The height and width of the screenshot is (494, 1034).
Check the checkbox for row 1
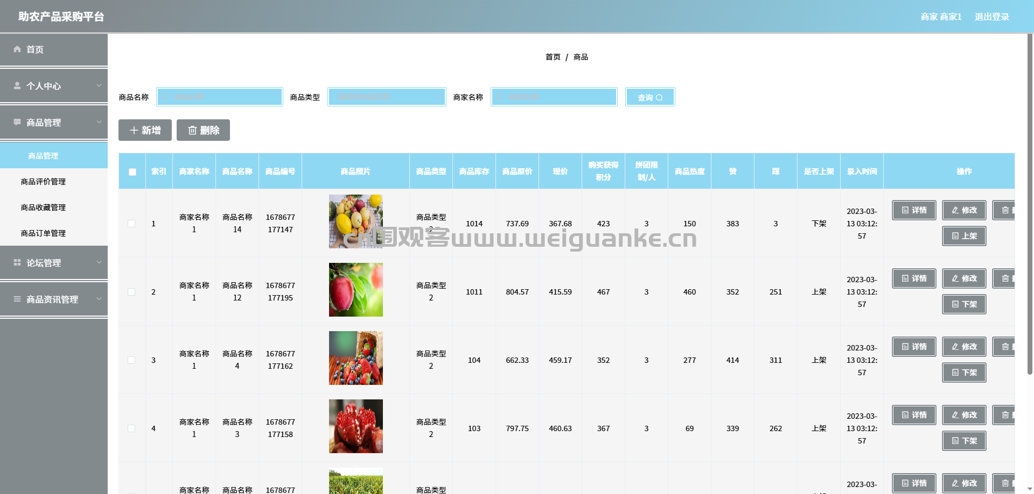coord(131,224)
